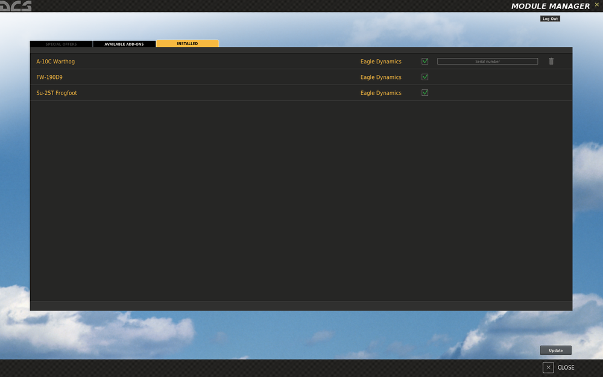
Task: Delete the A-10C Warthog module with trash icon
Action: [x=551, y=61]
